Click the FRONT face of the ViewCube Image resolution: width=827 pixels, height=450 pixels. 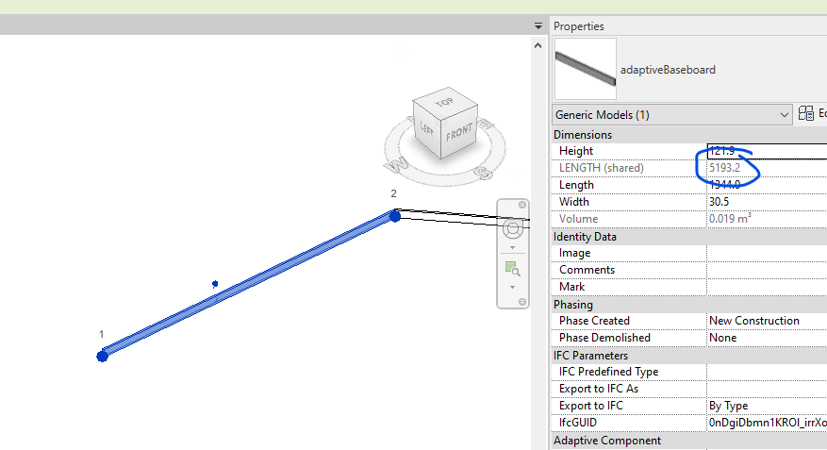459,133
